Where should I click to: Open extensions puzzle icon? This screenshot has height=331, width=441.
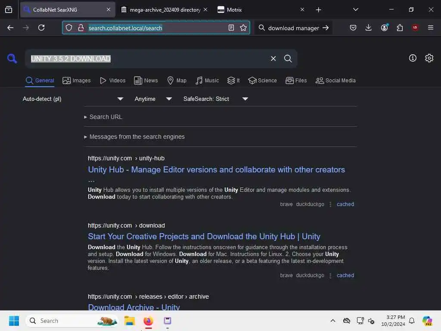tap(400, 28)
